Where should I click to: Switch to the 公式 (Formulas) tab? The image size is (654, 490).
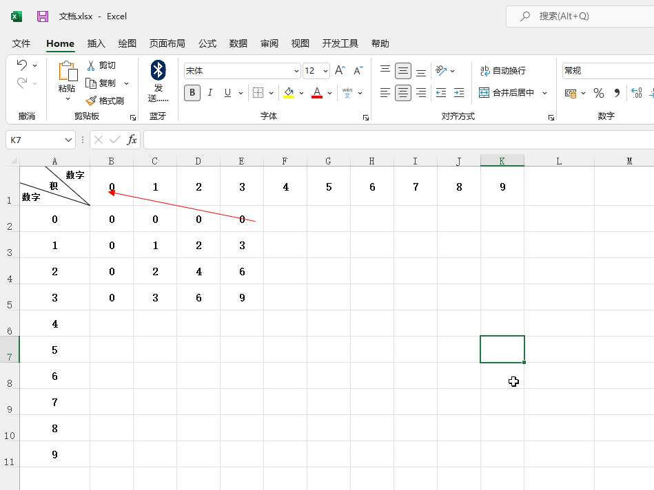[207, 43]
